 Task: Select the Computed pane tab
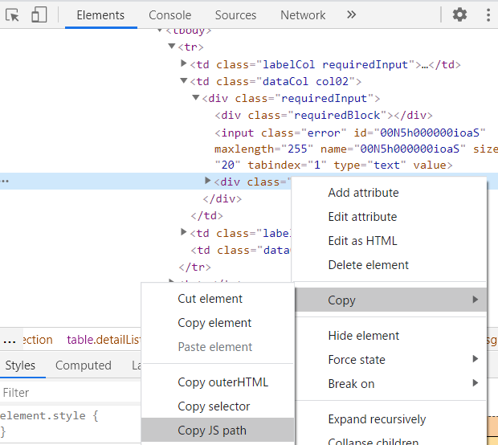click(84, 365)
